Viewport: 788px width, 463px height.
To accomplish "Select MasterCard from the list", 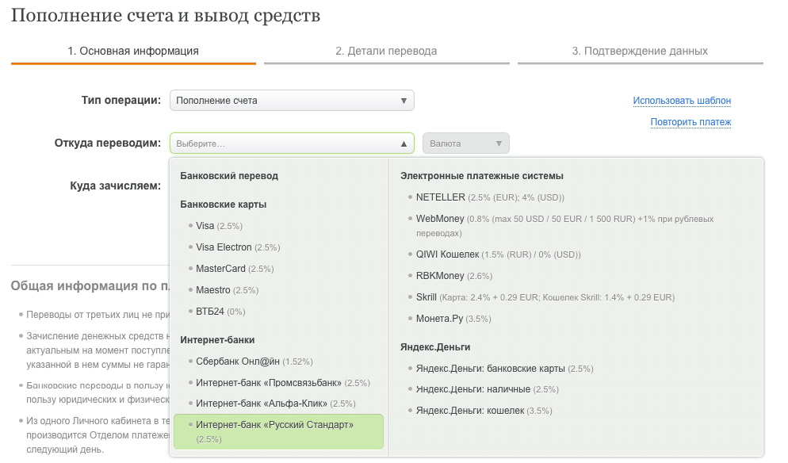I will [x=220, y=269].
